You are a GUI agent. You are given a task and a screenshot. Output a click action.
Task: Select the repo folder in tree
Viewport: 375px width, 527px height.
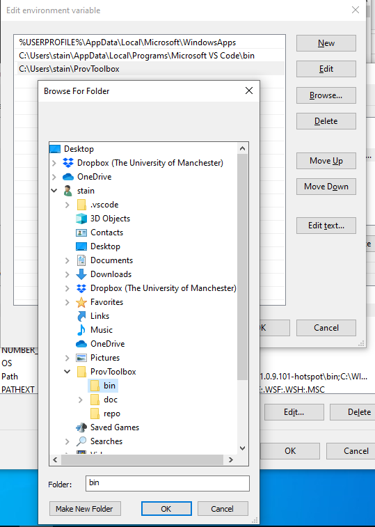coord(105,414)
